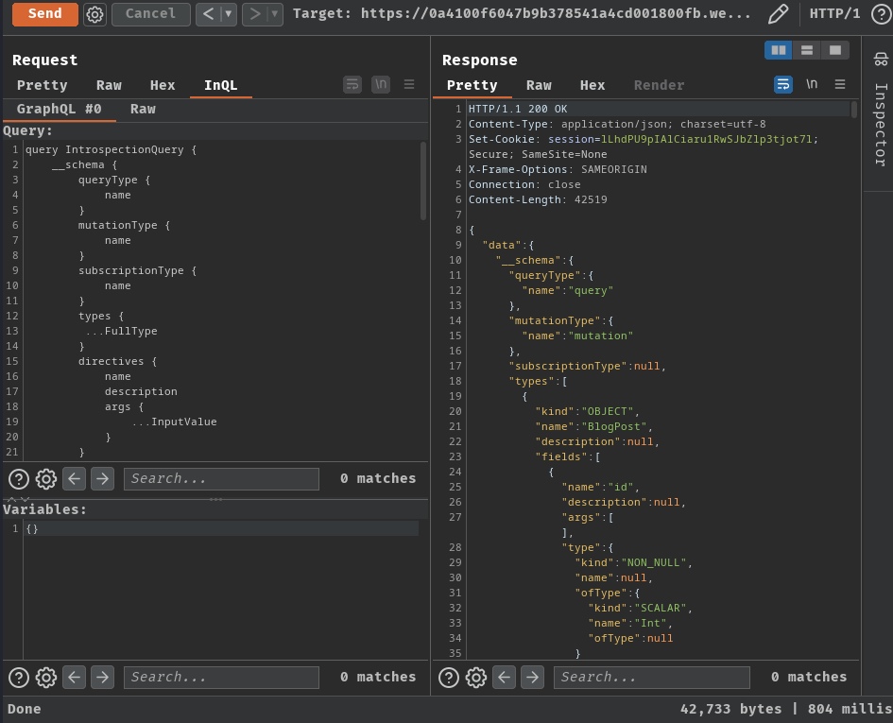Image resolution: width=893 pixels, height=723 pixels.
Task: Switch request view to Pretty tab
Action: pyautogui.click(x=43, y=85)
